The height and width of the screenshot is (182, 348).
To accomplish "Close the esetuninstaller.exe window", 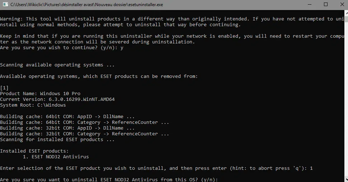I will point(342,4).
